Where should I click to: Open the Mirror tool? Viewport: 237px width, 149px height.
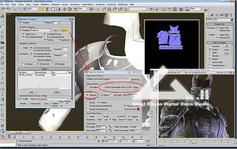coord(152,10)
